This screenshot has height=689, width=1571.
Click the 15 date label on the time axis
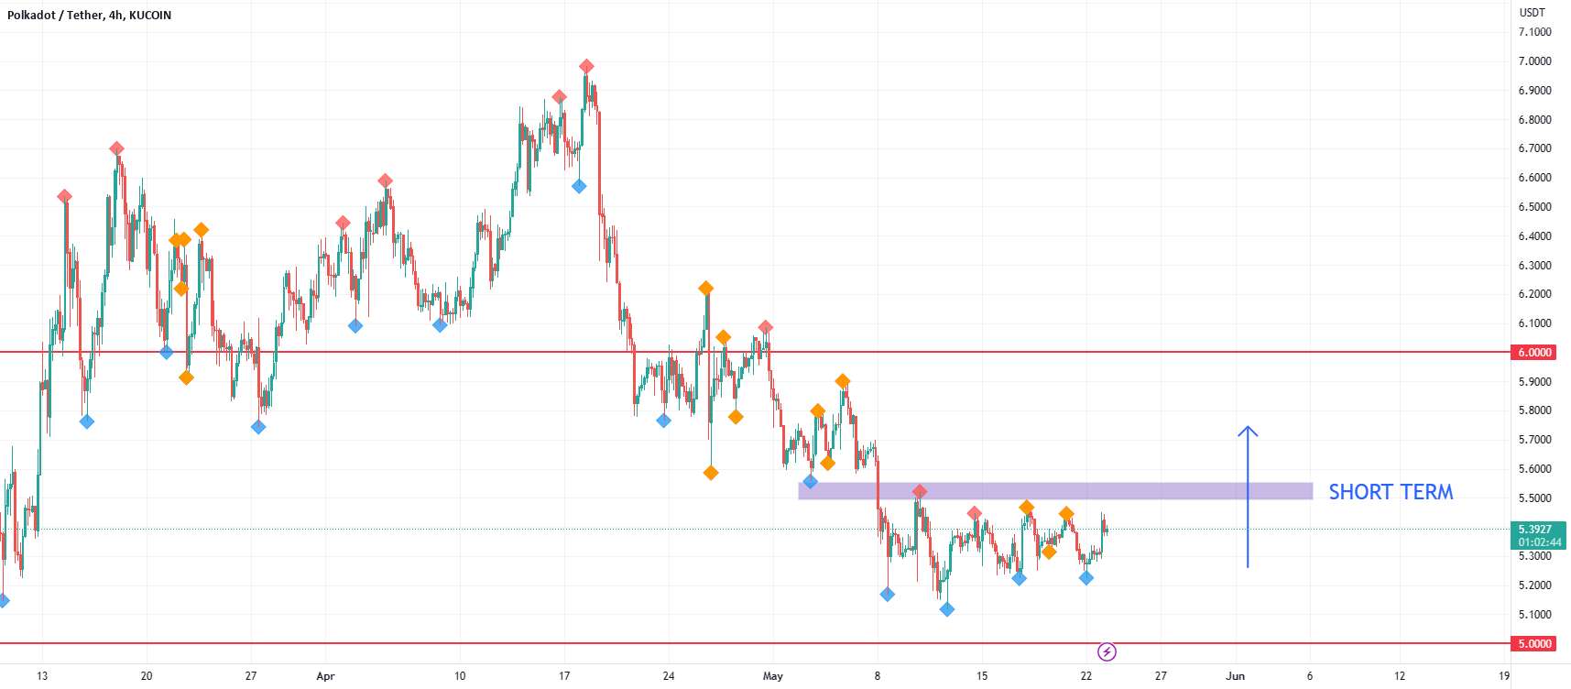pos(982,676)
